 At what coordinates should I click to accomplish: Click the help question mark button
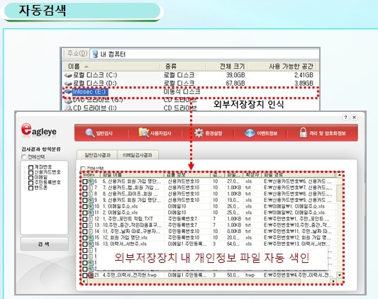(x=345, y=118)
